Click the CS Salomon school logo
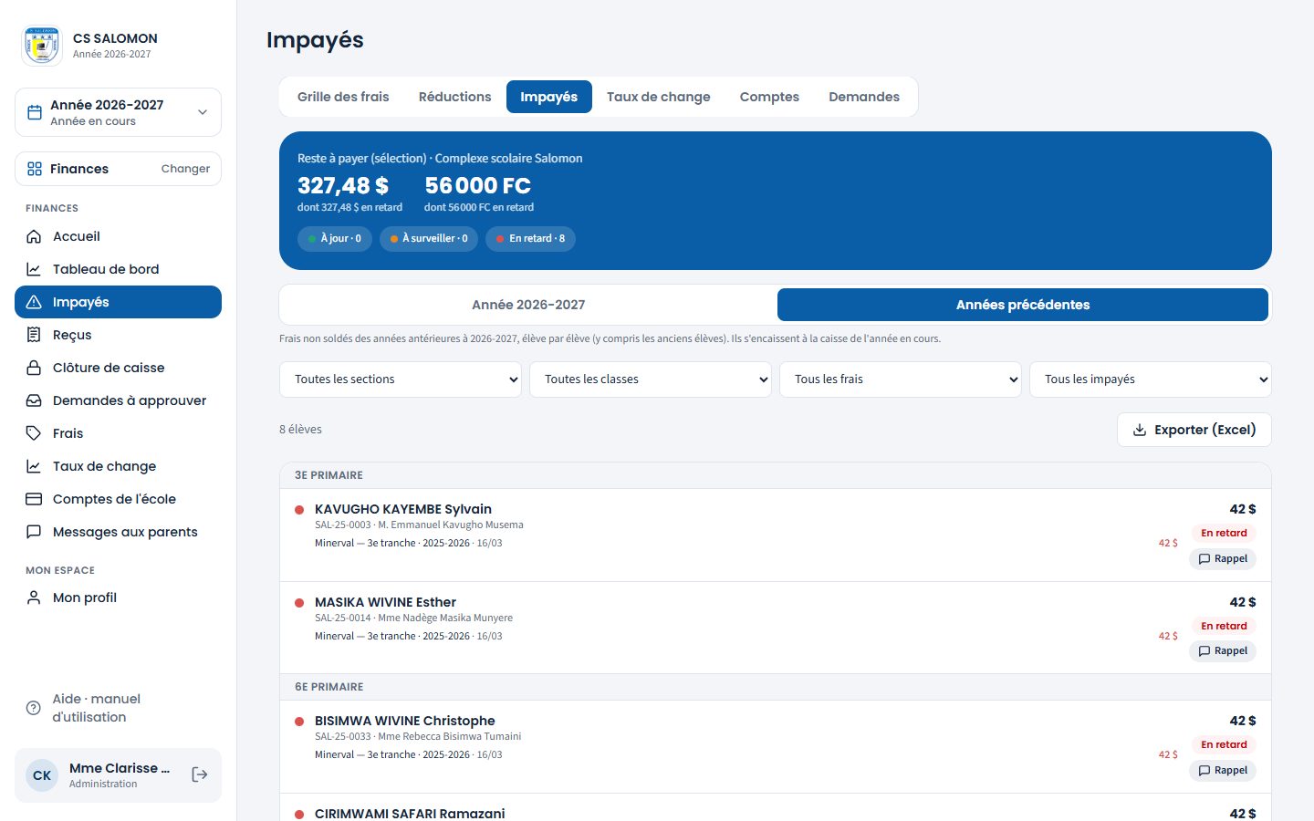 coord(42,46)
